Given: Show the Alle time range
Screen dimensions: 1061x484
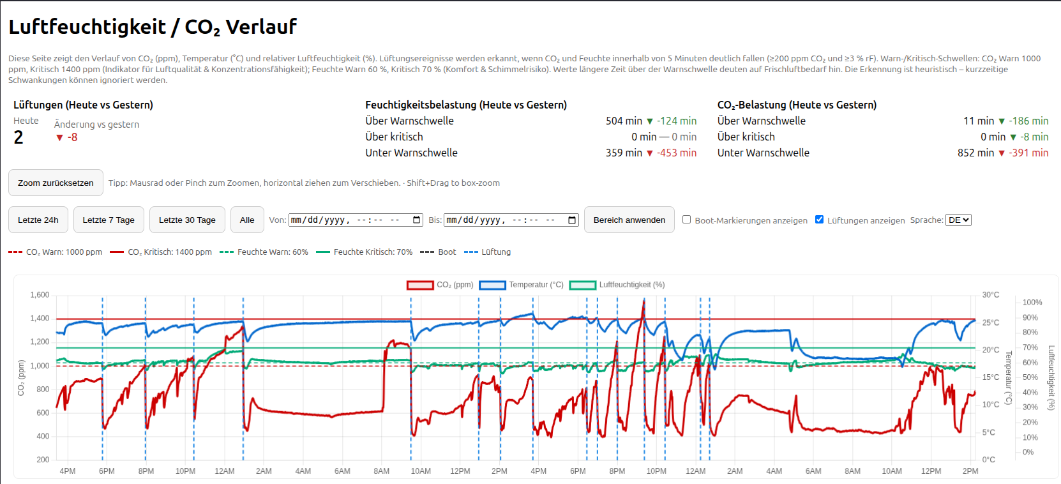Looking at the screenshot, I should 247,220.
